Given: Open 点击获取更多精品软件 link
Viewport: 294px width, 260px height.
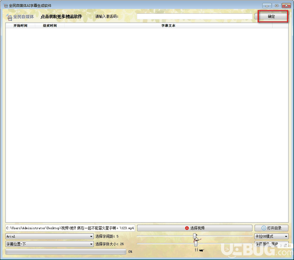Looking at the screenshot, I should [61, 17].
